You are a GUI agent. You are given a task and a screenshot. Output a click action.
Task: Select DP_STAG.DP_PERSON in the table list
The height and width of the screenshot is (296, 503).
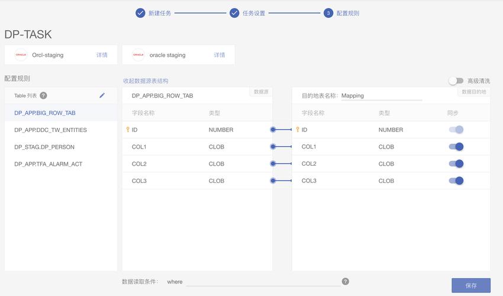61,147
